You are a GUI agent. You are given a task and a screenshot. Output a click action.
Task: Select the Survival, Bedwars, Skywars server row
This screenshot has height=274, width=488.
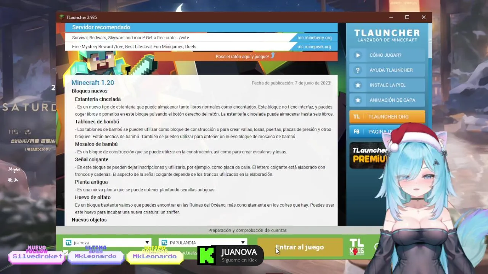pyautogui.click(x=201, y=38)
